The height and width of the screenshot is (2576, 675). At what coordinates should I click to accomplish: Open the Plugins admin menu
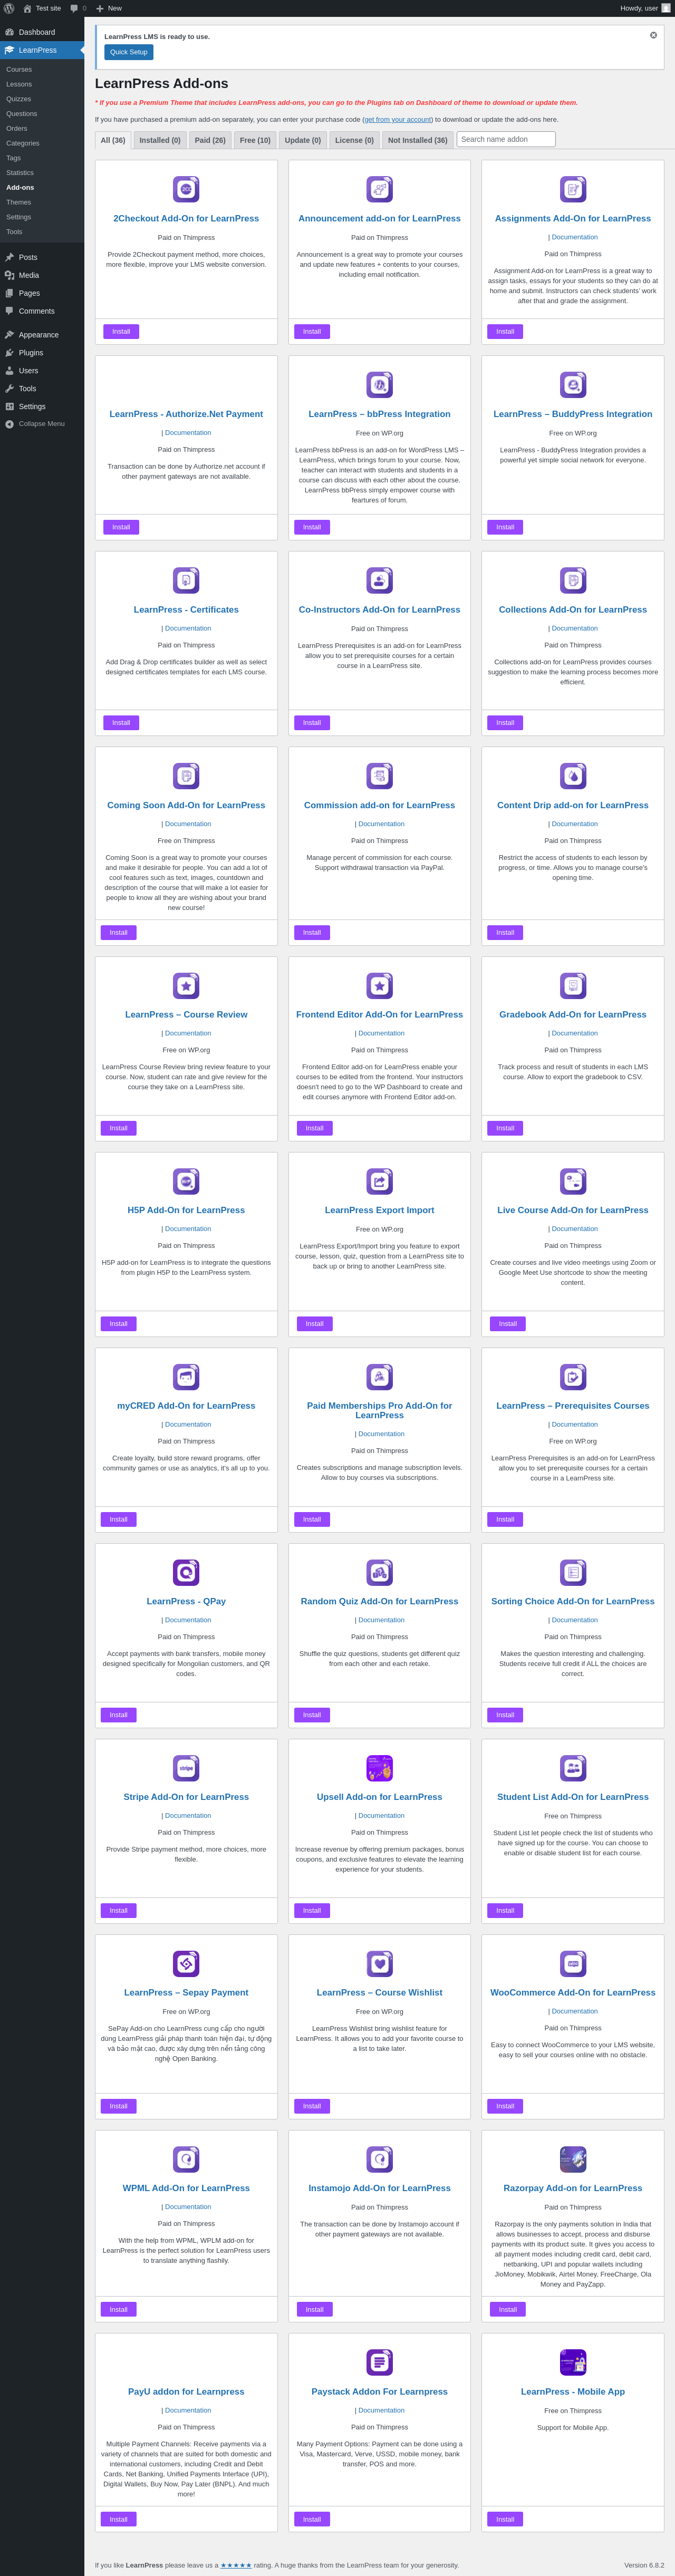(42, 352)
